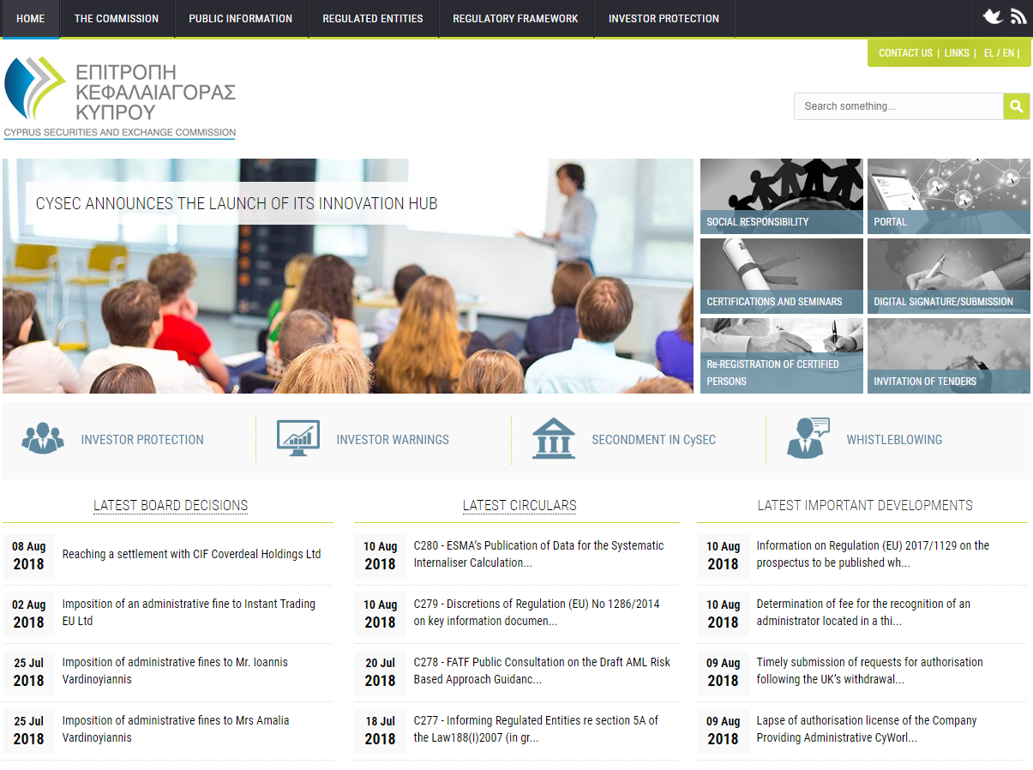
Task: Open the Invitation of Tenders tile
Action: (x=948, y=356)
